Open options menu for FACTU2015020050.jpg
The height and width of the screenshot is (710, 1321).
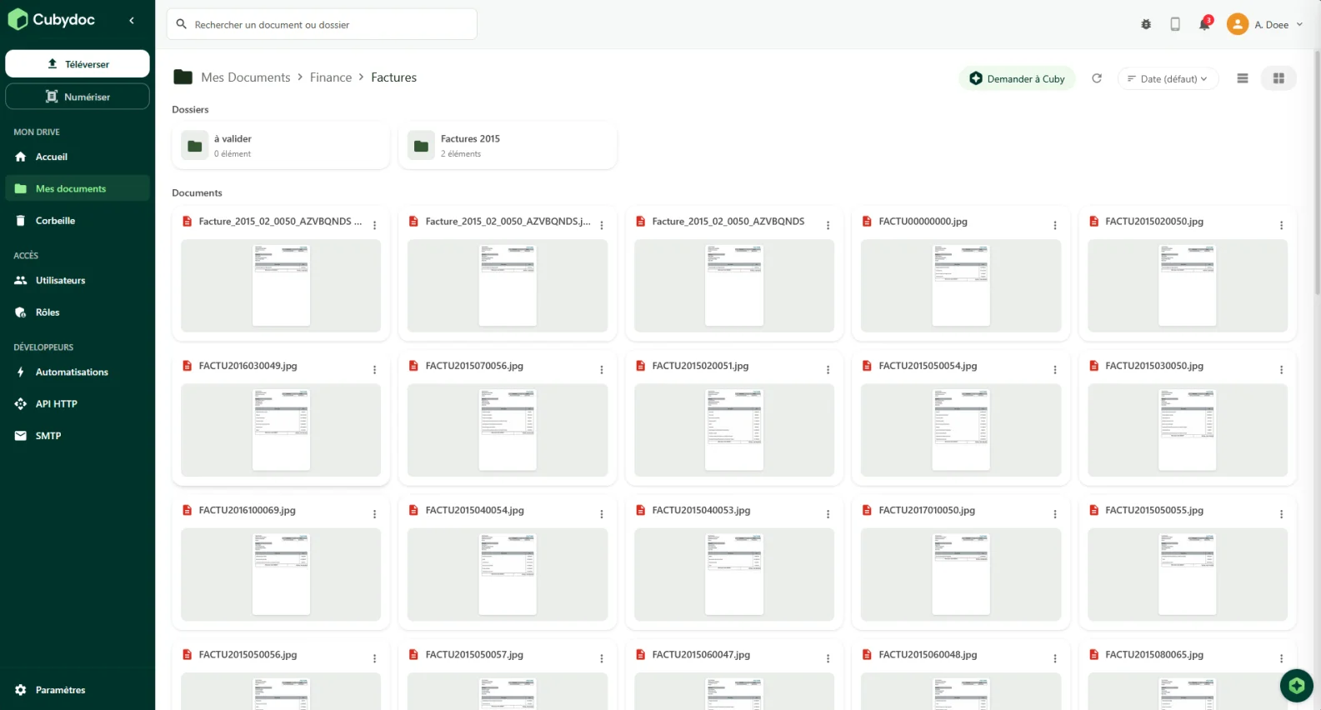click(x=1281, y=226)
